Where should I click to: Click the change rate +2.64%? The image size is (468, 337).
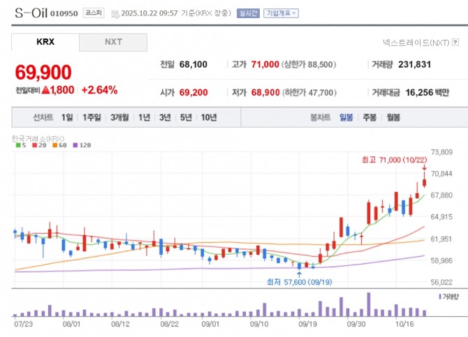pyautogui.click(x=99, y=90)
